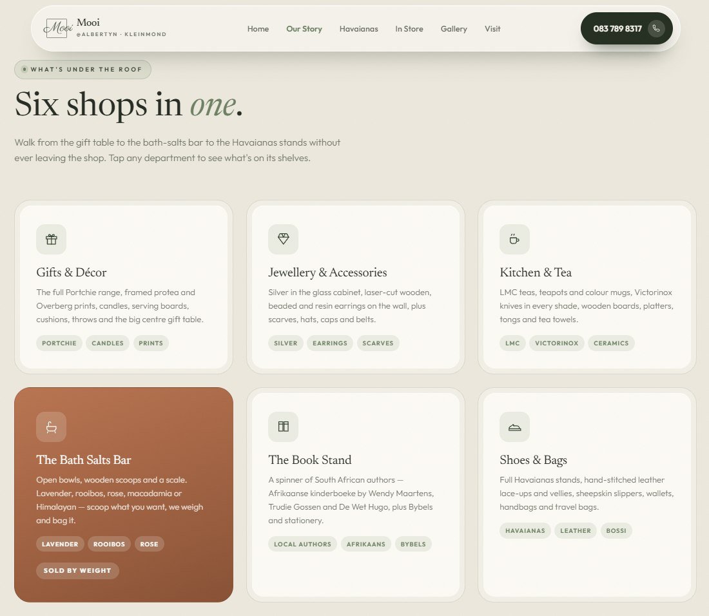The width and height of the screenshot is (709, 616).
Task: Click the AFRIKAANS tag
Action: click(366, 544)
